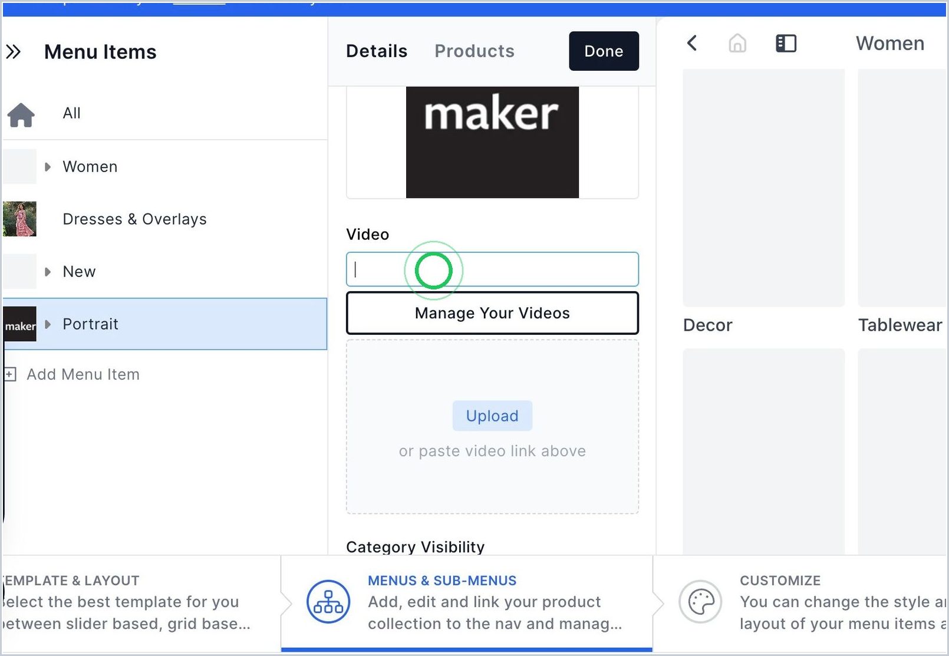Screen dimensions: 949x656
Task: Select the Portrait menu item label
Action: click(91, 324)
